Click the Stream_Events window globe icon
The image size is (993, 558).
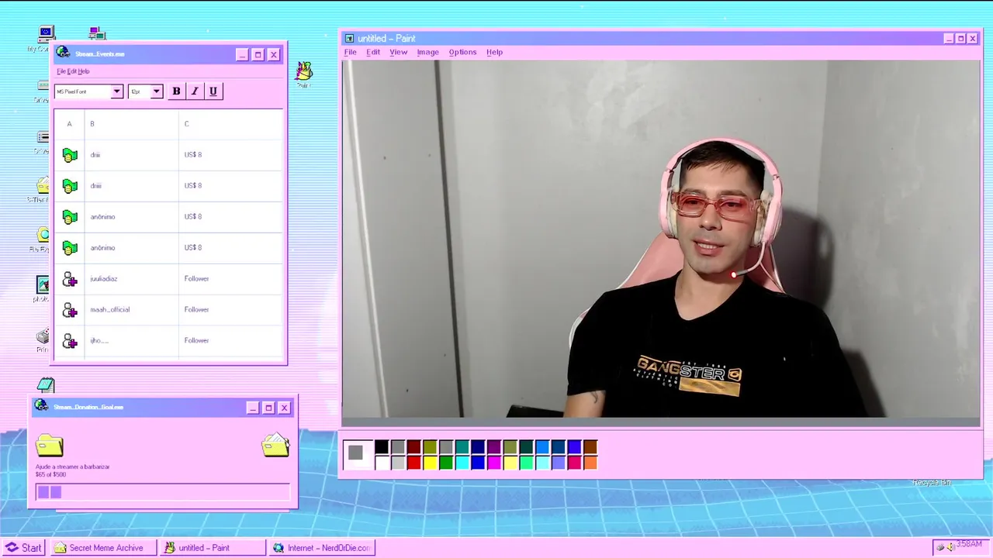click(63, 53)
